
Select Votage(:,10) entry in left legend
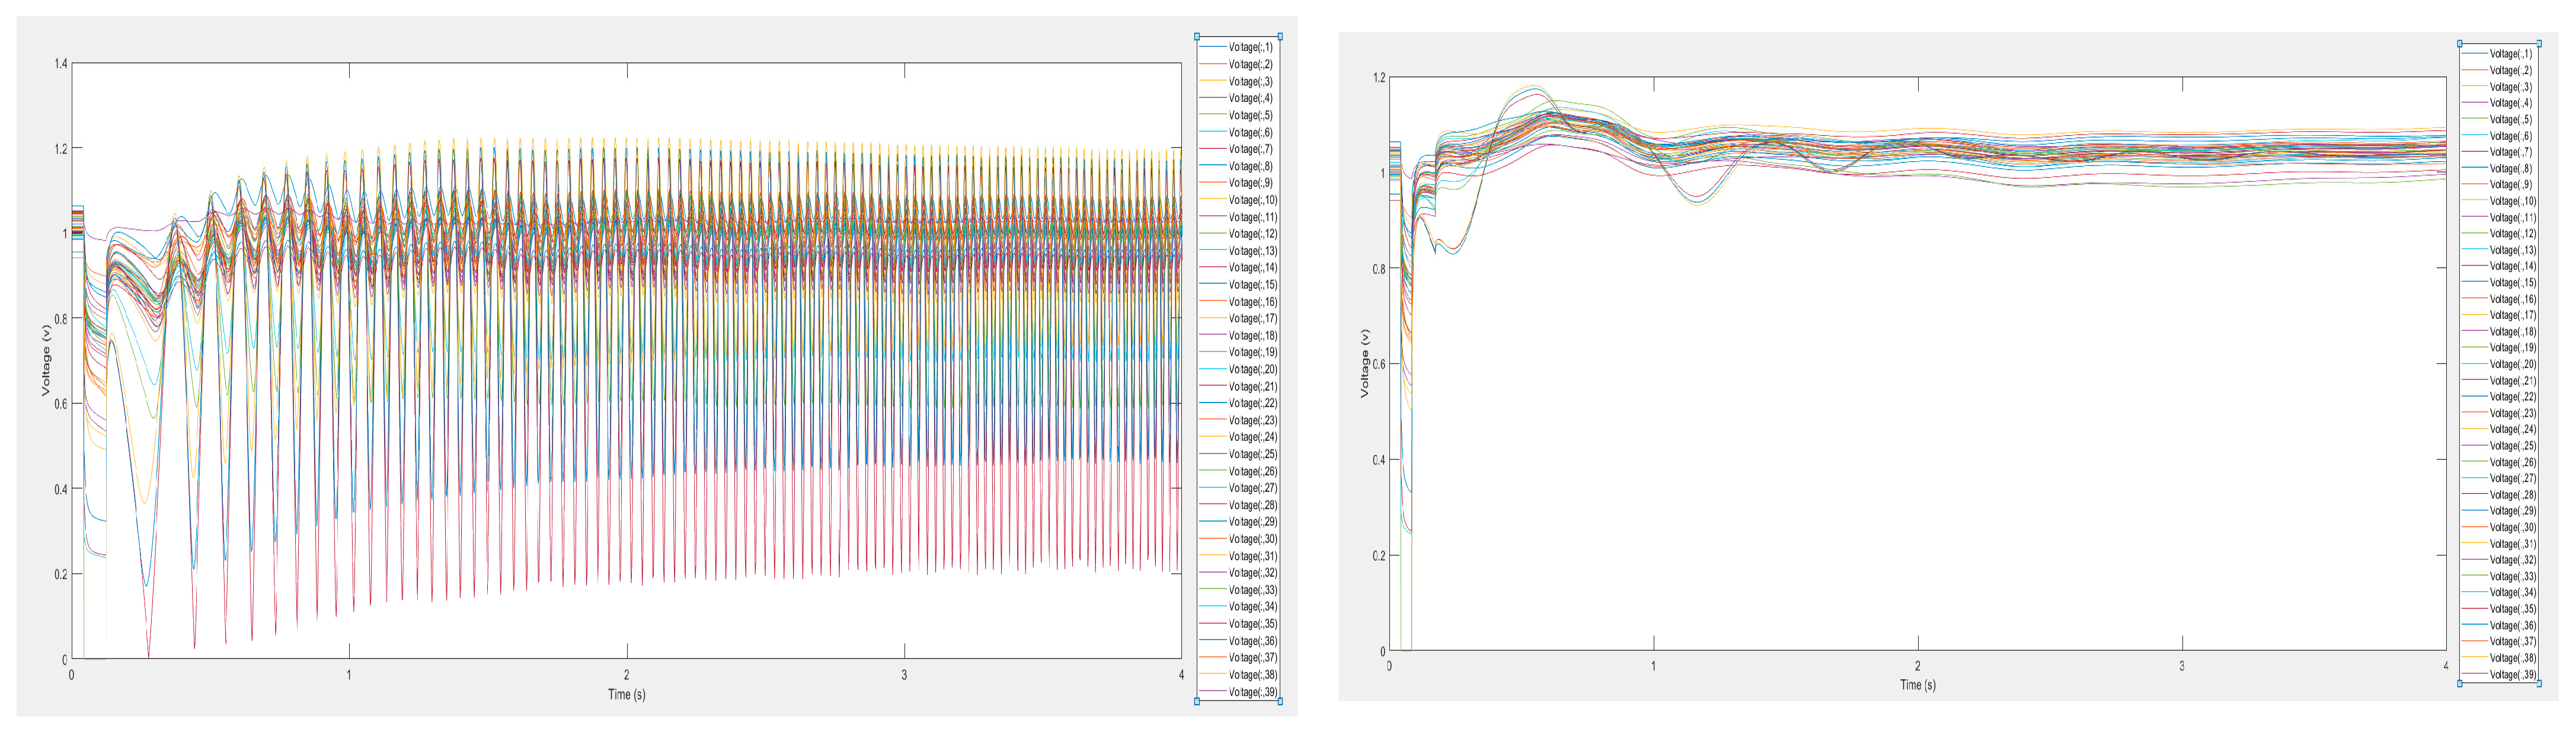tap(1252, 200)
